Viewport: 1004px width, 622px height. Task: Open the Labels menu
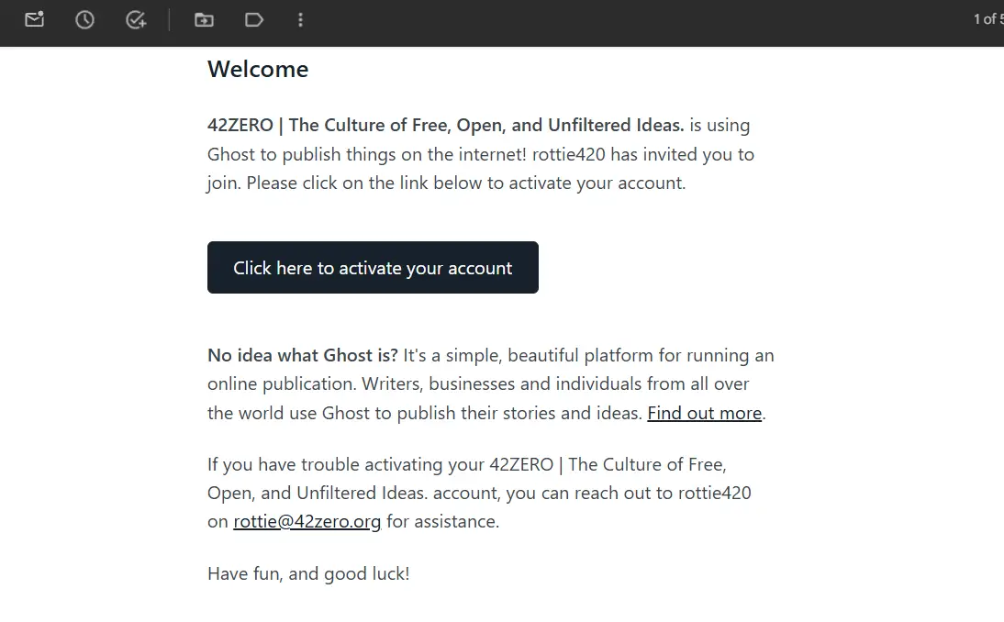254,19
